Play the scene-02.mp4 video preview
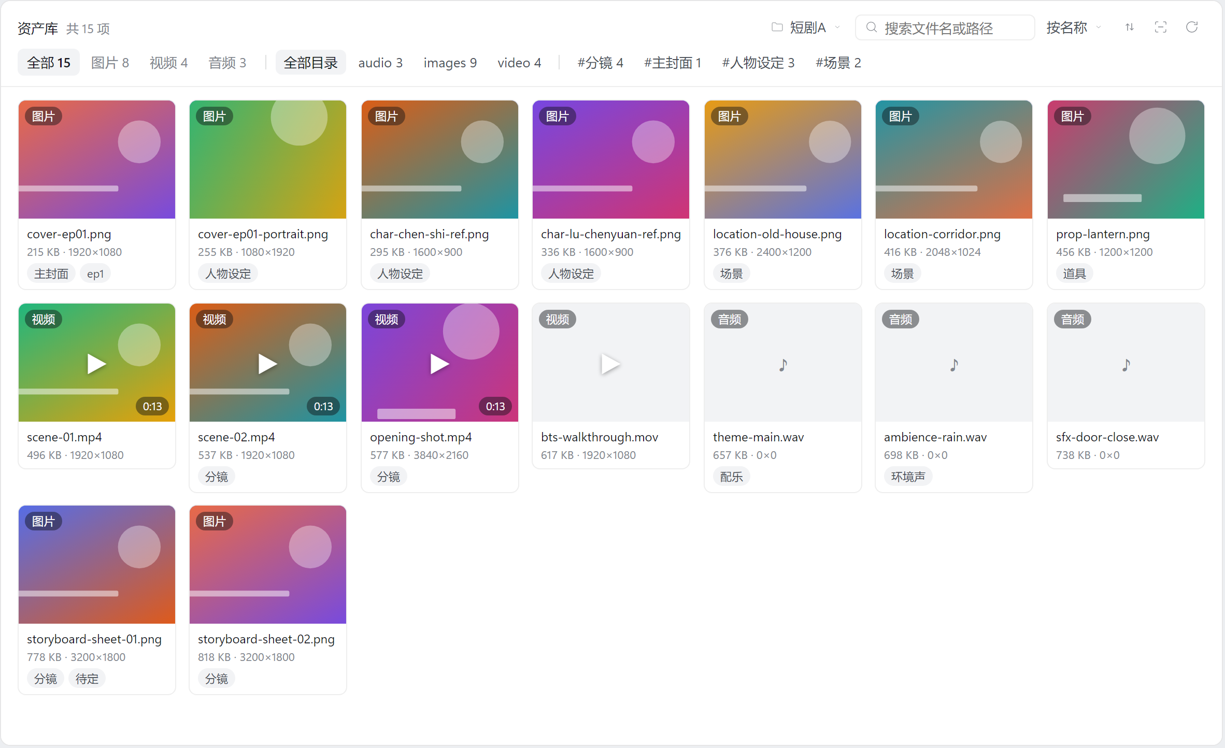The width and height of the screenshot is (1225, 748). [267, 364]
